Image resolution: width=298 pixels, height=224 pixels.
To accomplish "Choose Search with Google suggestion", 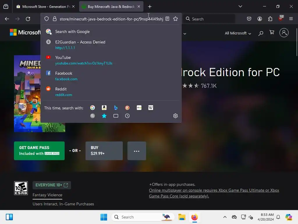I will [x=111, y=32].
